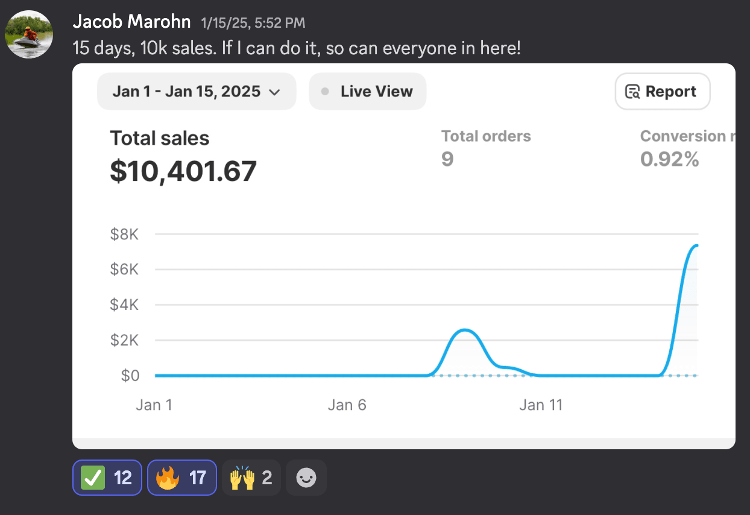Click the green checkmark emoji icon
This screenshot has height=515, width=750.
[x=93, y=478]
